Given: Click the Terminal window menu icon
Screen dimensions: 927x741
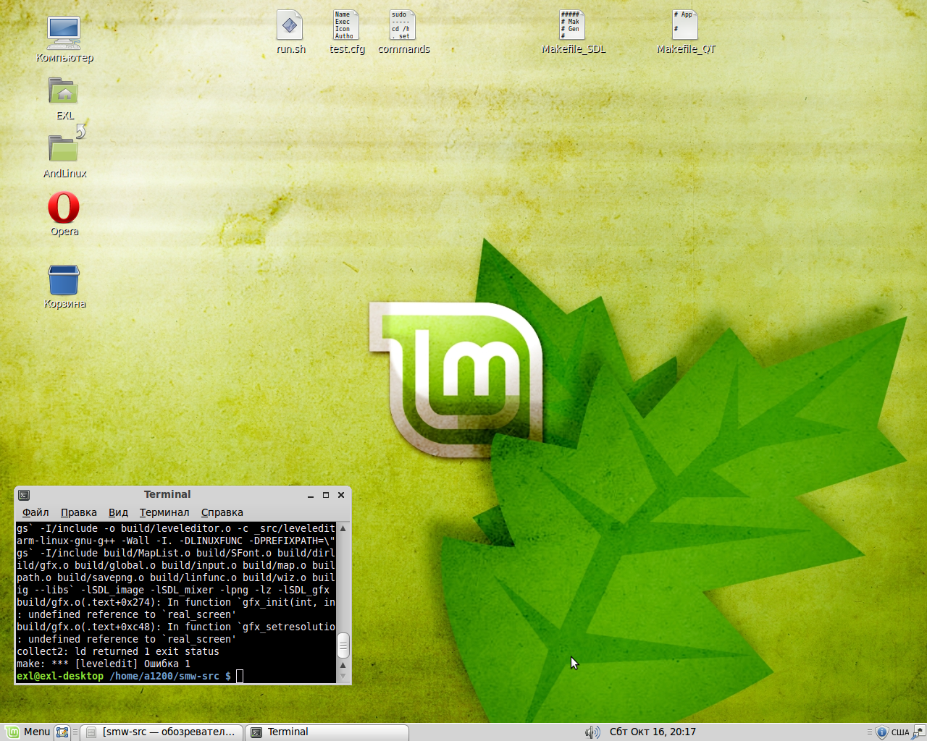Looking at the screenshot, I should click(x=24, y=495).
